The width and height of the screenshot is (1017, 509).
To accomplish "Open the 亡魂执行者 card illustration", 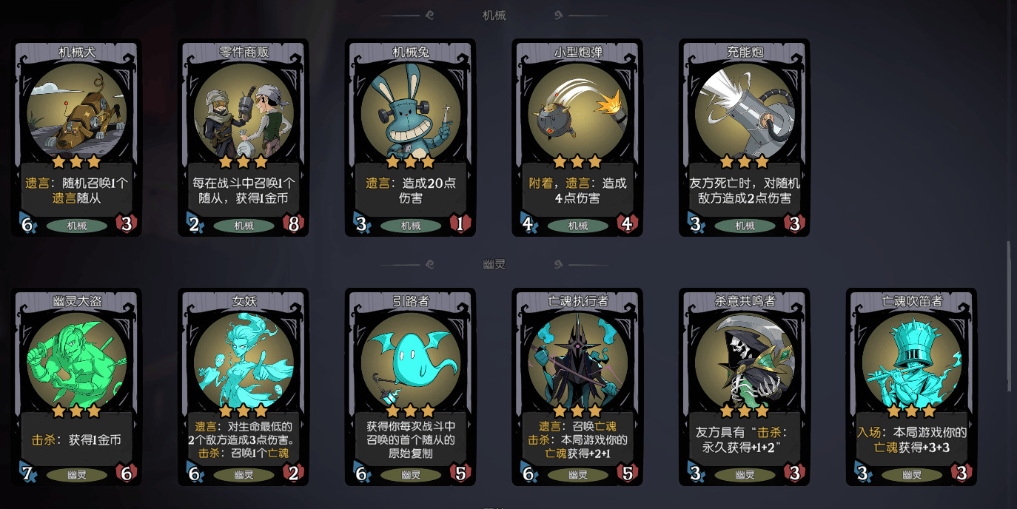I will tap(578, 360).
